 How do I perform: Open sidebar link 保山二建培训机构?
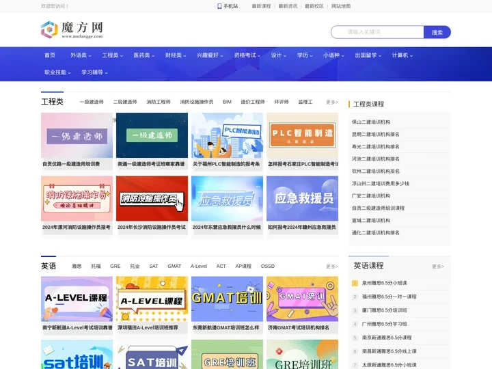click(x=371, y=122)
